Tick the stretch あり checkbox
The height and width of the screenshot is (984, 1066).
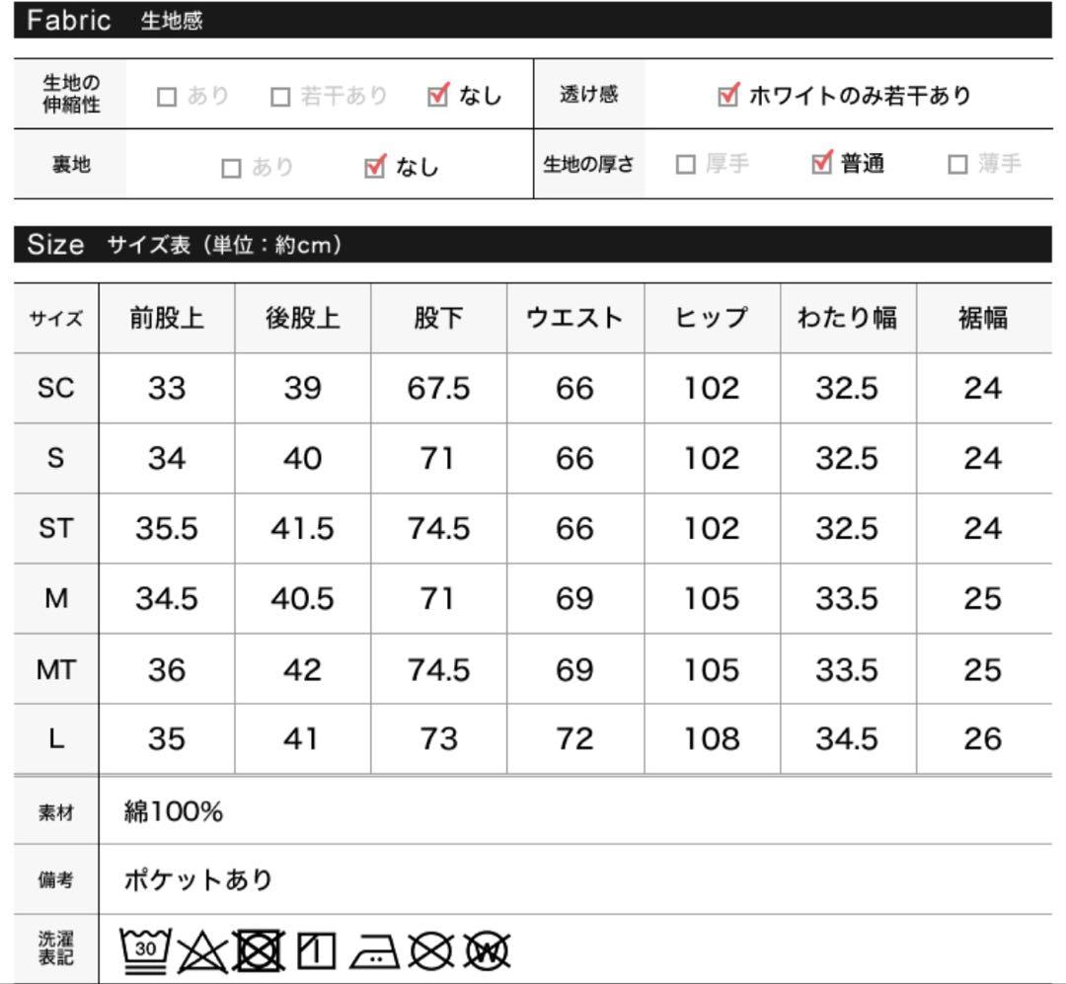166,97
